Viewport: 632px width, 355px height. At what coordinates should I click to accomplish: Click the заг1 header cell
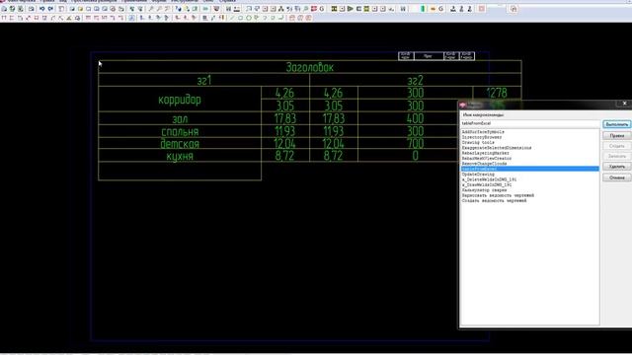[x=204, y=80]
